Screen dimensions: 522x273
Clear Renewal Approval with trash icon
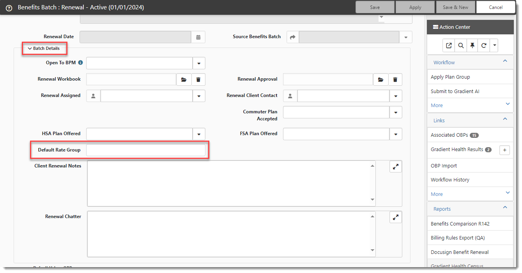(x=395, y=79)
